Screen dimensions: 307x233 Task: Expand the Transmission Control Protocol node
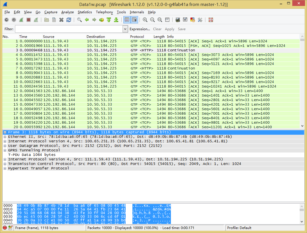[5, 164]
